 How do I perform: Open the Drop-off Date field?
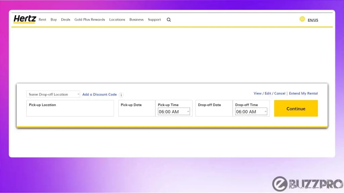(x=214, y=108)
